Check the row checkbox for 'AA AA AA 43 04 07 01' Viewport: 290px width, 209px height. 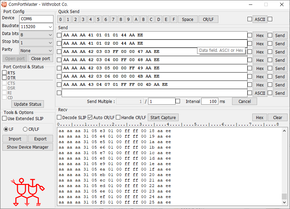coord(59,85)
